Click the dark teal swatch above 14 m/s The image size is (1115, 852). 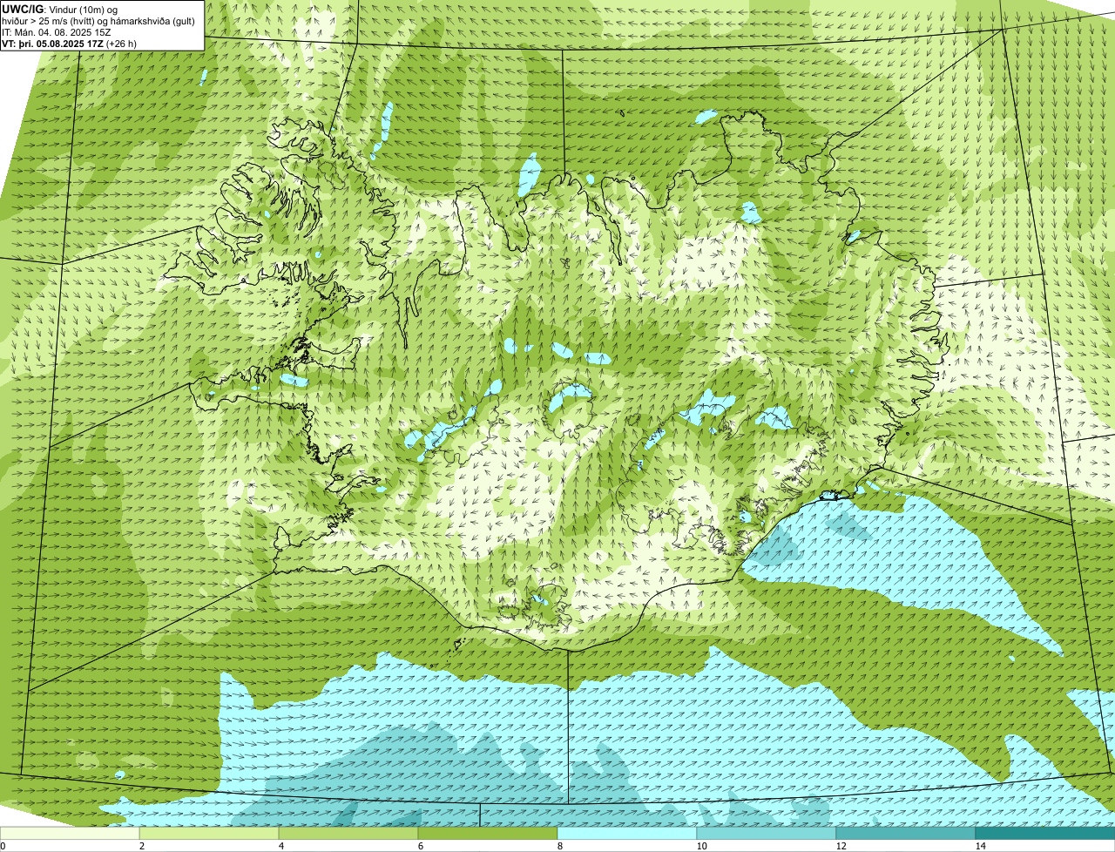pyautogui.click(x=1045, y=833)
